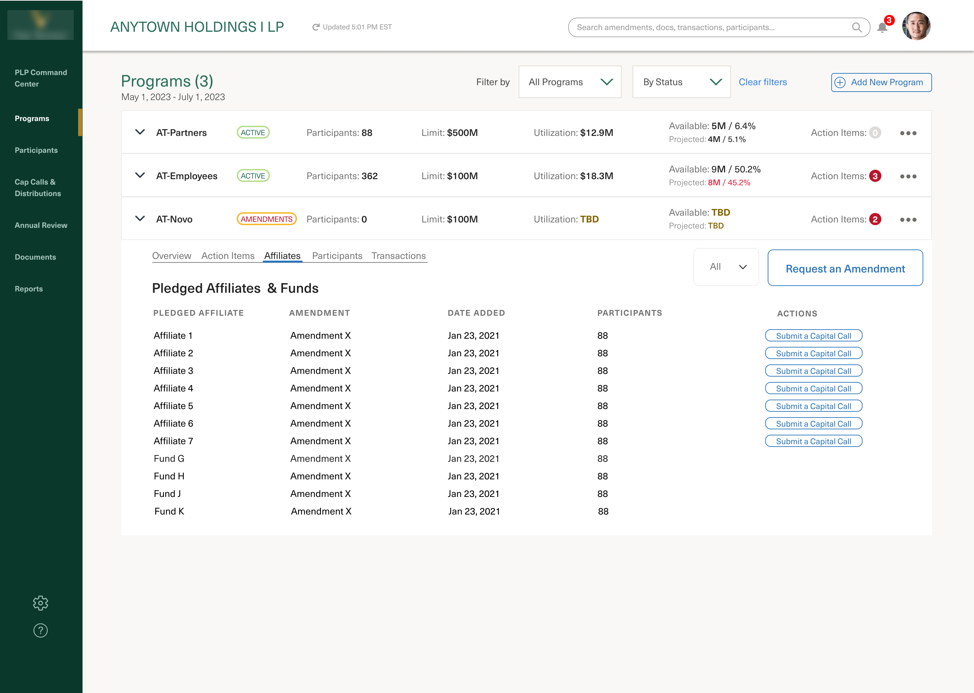Open the settings gear in sidebar
Screen dimensions: 974x693
pos(41,602)
